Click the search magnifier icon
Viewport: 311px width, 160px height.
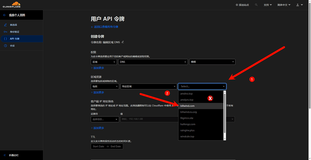[256, 5]
